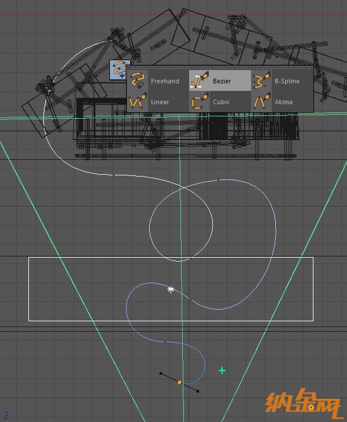Click the Z axis label in viewport corner
Screen dimensions: 347x422
(x=6, y=414)
